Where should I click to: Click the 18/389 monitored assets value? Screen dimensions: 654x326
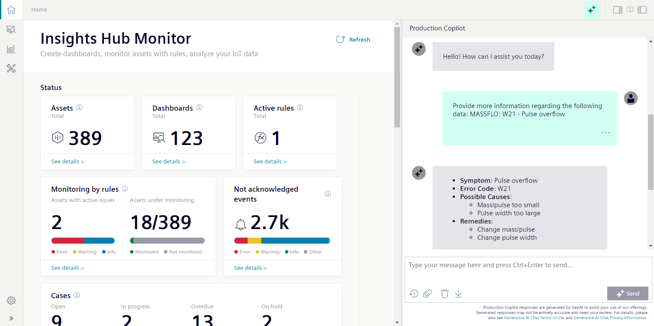(x=160, y=222)
